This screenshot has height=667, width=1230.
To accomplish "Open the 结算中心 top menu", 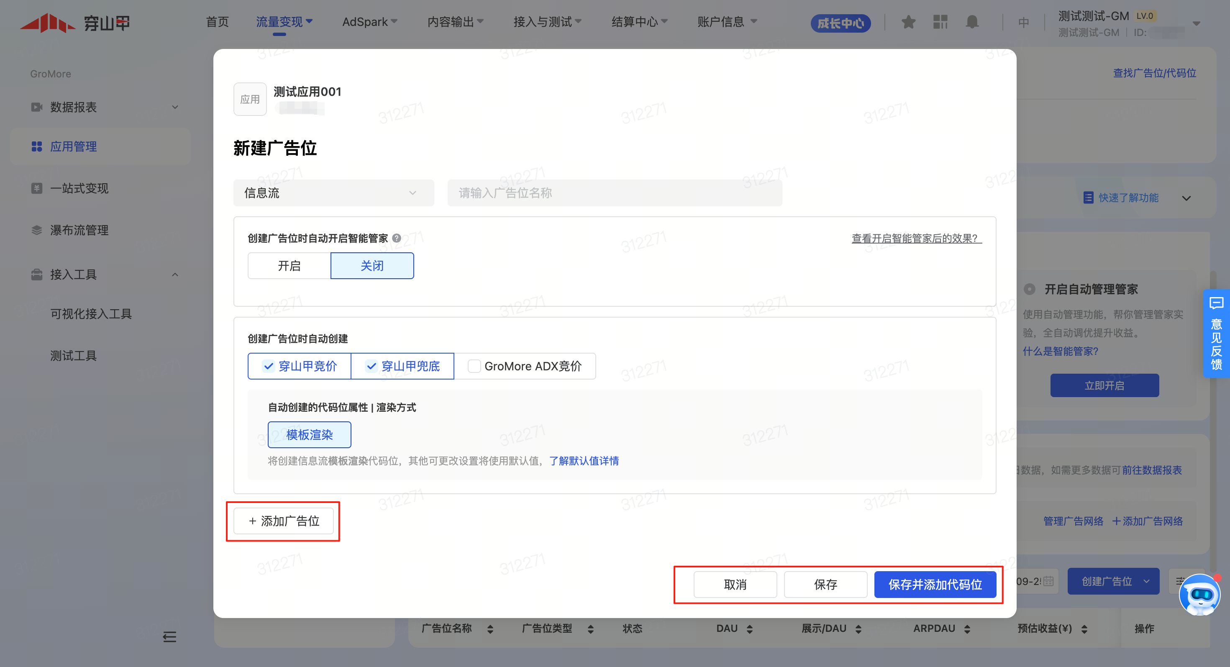I will 639,22.
